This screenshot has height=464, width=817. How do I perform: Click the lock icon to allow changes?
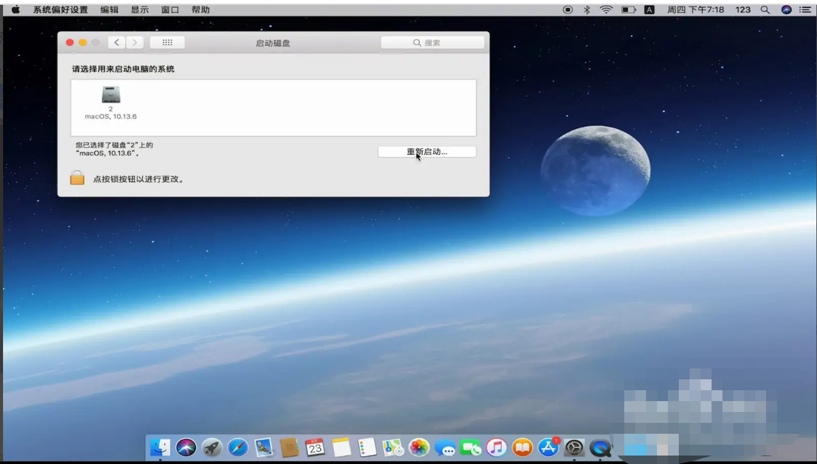click(77, 178)
